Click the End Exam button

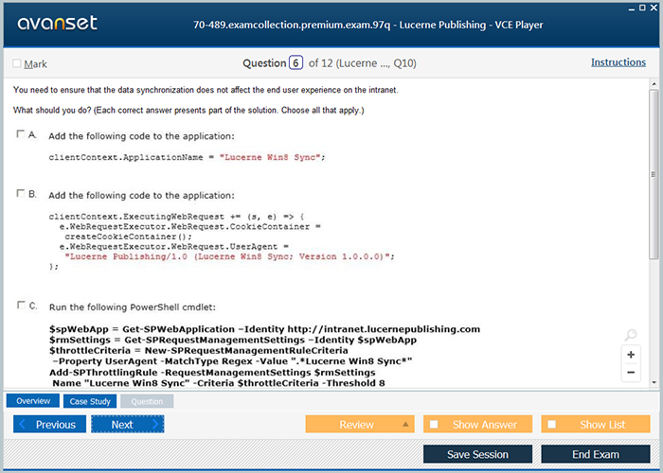pyautogui.click(x=596, y=454)
